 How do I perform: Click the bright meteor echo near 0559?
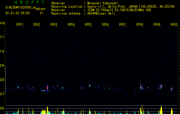click(x=161, y=86)
